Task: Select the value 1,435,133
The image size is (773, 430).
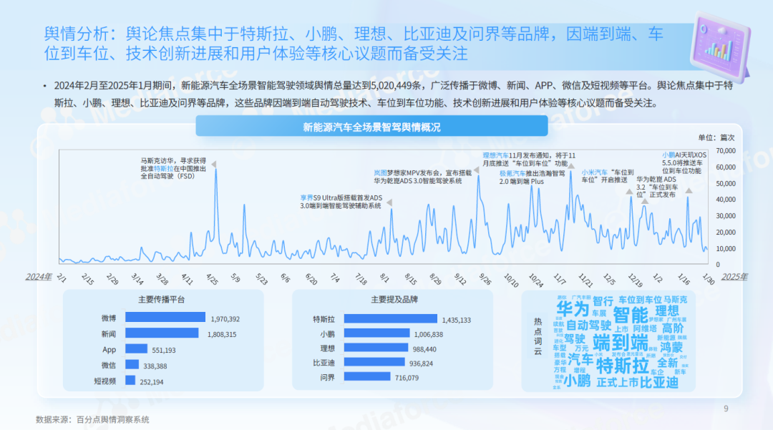Action: pos(457,320)
